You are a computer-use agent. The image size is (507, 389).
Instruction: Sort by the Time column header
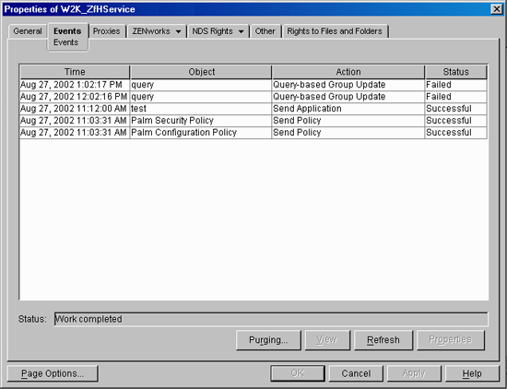tap(75, 72)
